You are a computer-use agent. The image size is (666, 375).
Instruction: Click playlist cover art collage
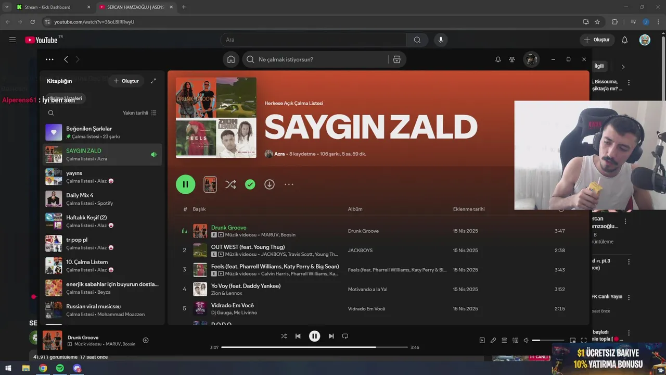[216, 118]
